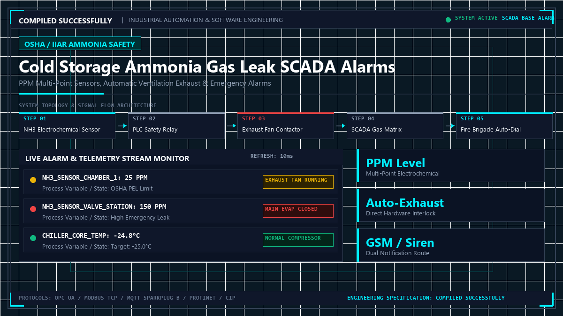Click the PPM Multi-Point Sensors subtitle
563x316 pixels.
pyautogui.click(x=145, y=83)
